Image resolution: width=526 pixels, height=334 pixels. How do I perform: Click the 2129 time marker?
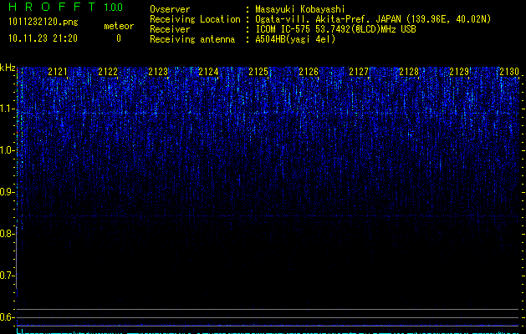pyautogui.click(x=459, y=72)
